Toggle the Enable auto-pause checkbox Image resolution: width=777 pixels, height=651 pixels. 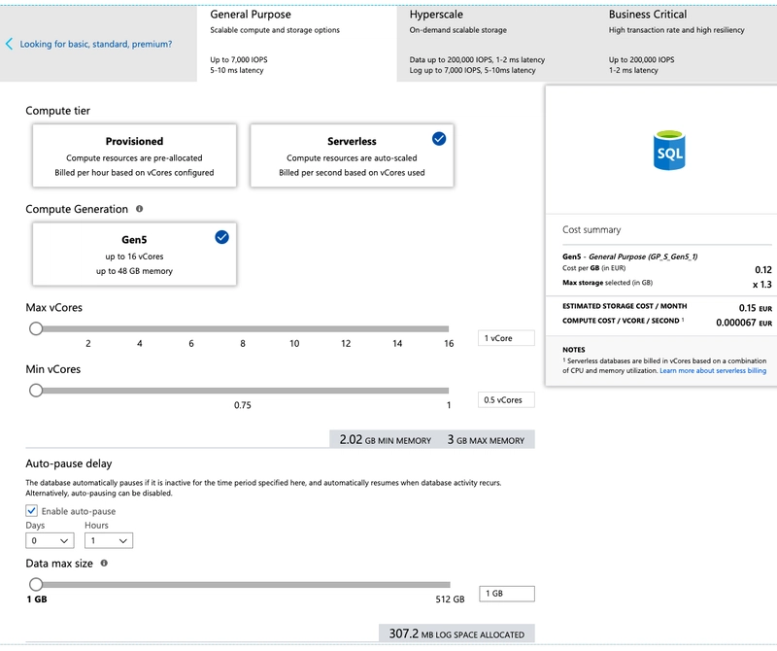click(x=32, y=511)
